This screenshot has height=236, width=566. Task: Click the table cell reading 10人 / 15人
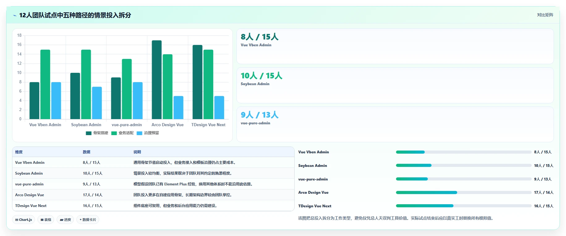92,173
